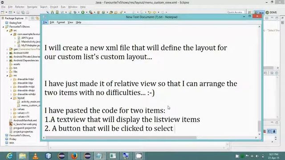Open Firefox from taskbar

(74, 156)
